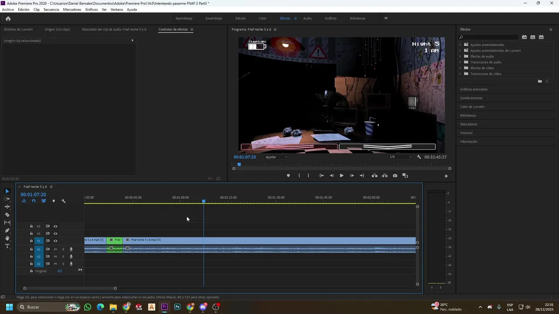The image size is (559, 314).
Task: Switch to Edición workspace tab
Action: (241, 18)
